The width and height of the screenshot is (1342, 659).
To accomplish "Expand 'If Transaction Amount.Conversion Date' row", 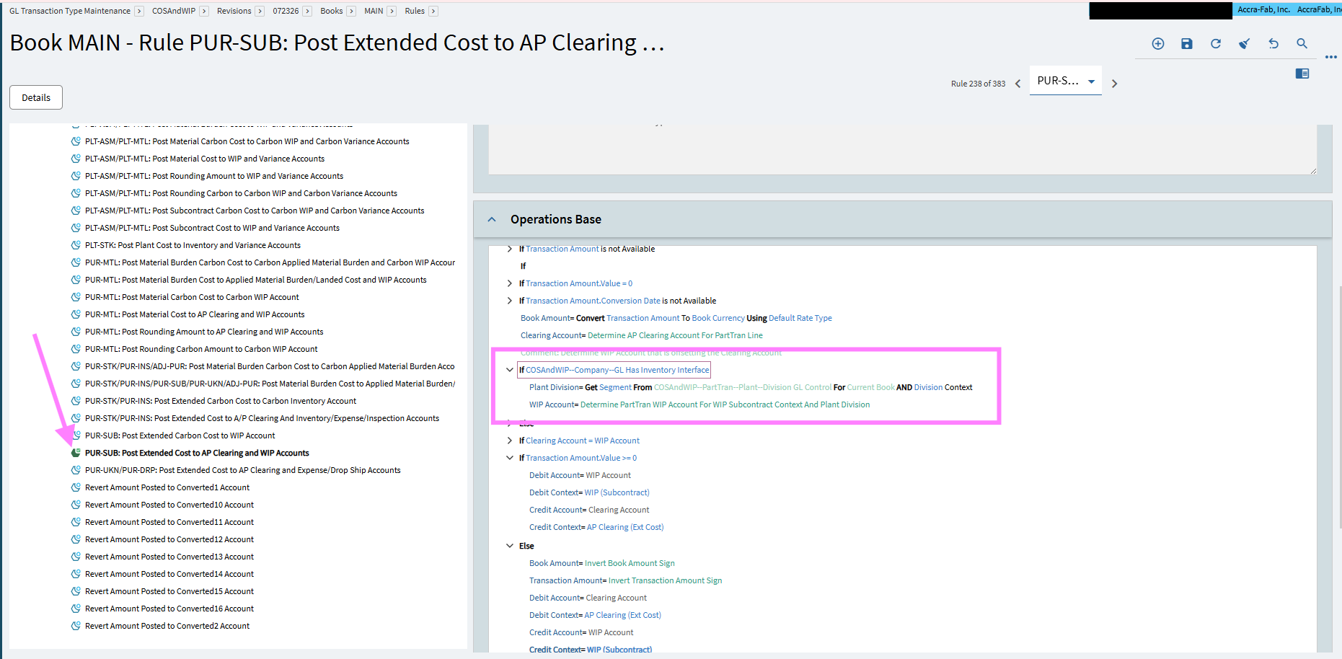I will click(510, 301).
